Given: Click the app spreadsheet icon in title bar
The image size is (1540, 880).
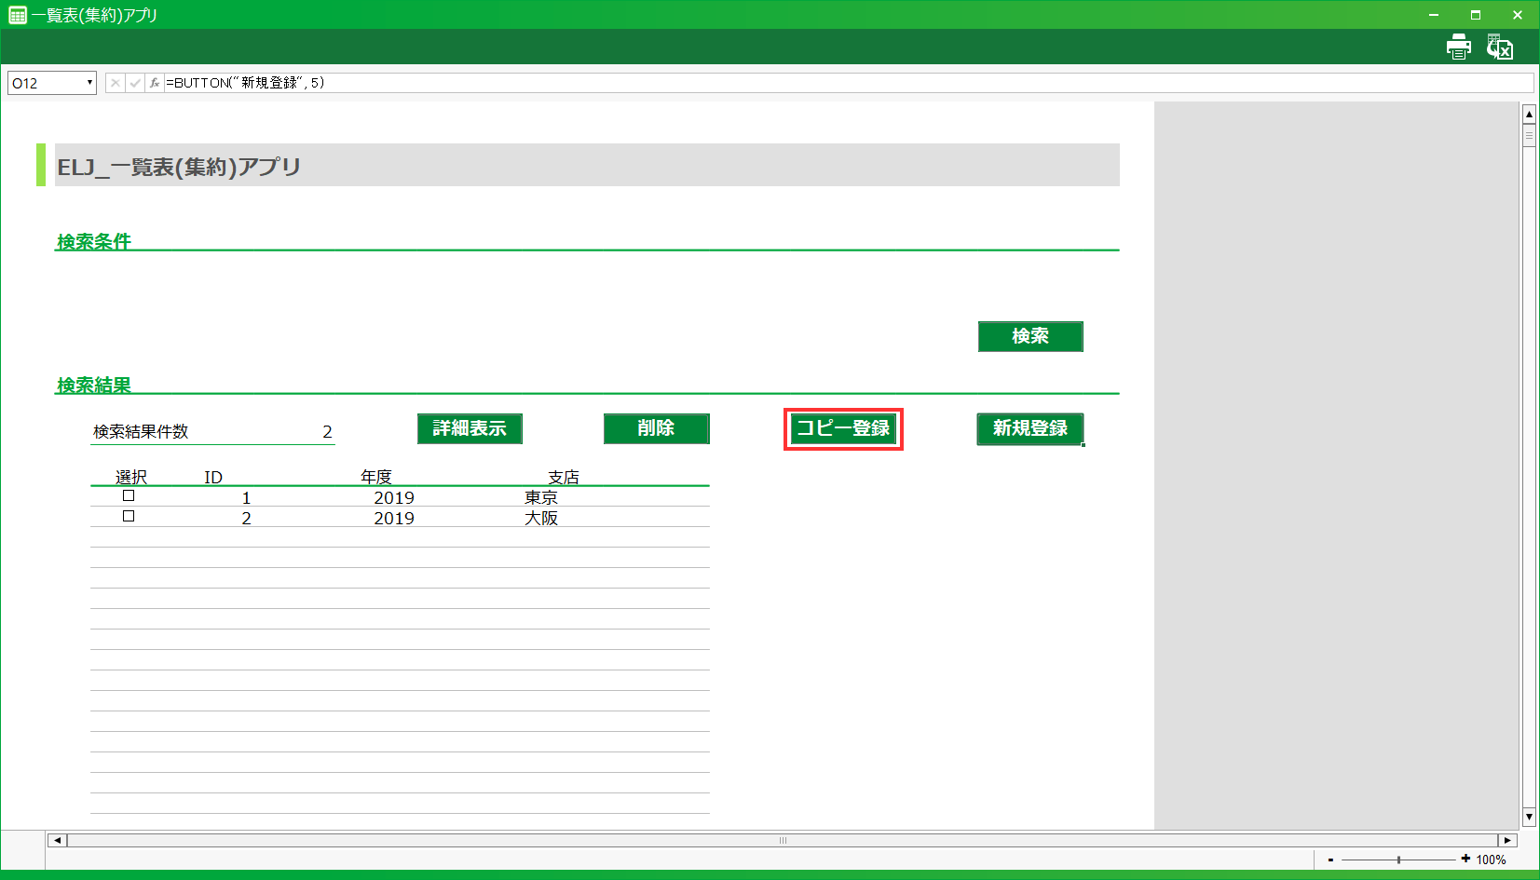Looking at the screenshot, I should tap(17, 15).
